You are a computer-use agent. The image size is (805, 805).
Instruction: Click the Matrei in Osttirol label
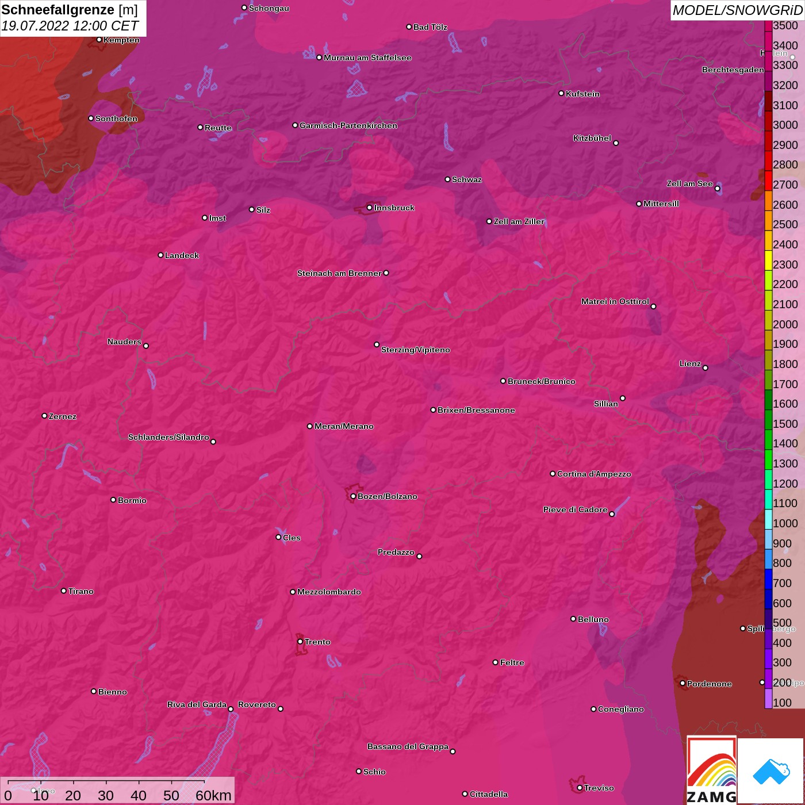click(x=615, y=301)
